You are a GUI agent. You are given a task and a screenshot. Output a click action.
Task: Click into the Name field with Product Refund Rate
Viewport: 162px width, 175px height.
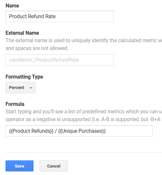click(60, 17)
